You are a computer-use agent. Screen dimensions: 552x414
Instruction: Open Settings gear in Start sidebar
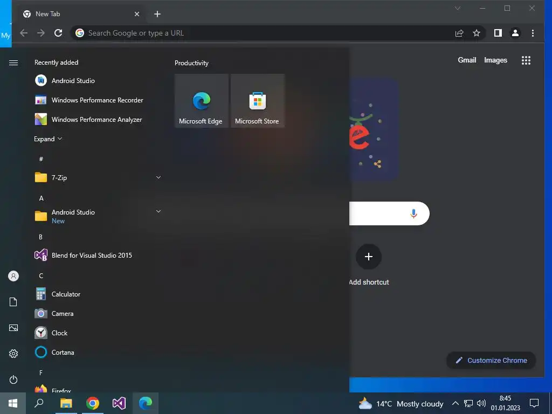tap(13, 354)
